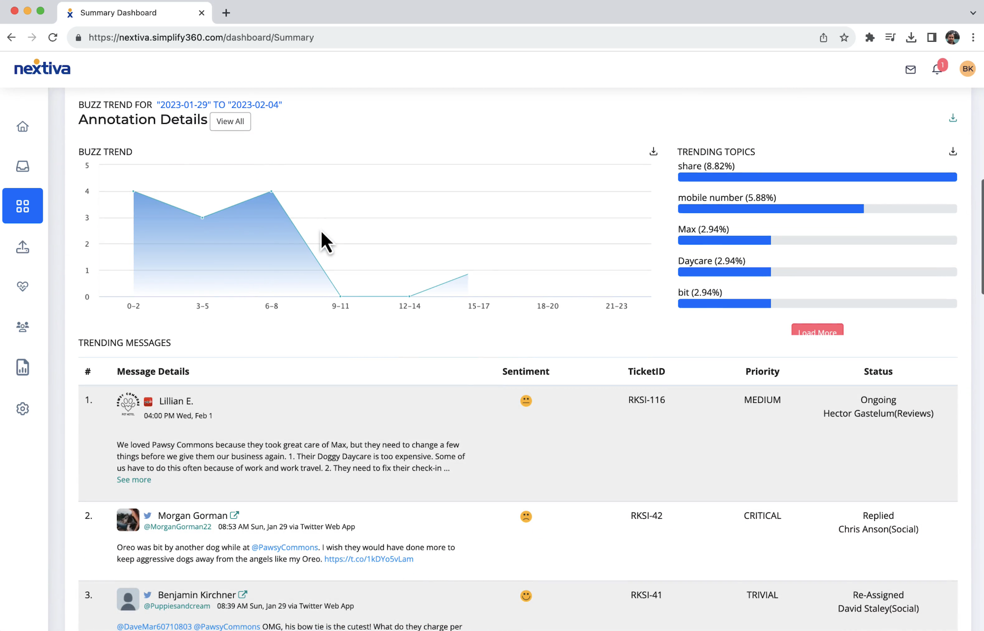Open the @DaveMar60710803 mention link

[x=154, y=627]
